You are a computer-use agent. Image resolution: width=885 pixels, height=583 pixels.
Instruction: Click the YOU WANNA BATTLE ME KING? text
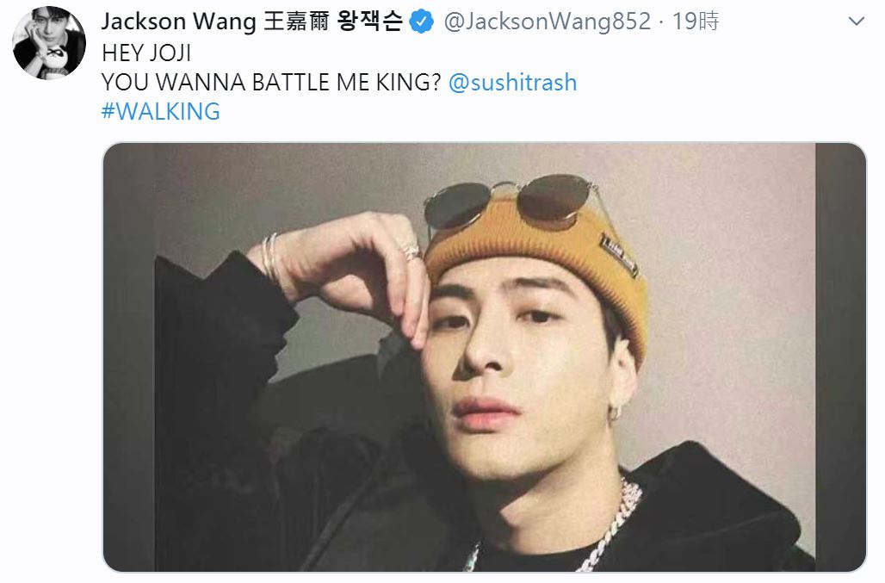[271, 83]
